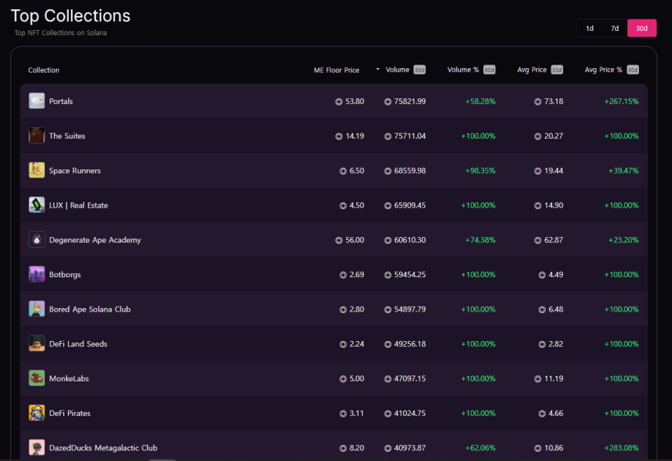Open the Space Runners collection icon
The width and height of the screenshot is (672, 461).
(37, 170)
